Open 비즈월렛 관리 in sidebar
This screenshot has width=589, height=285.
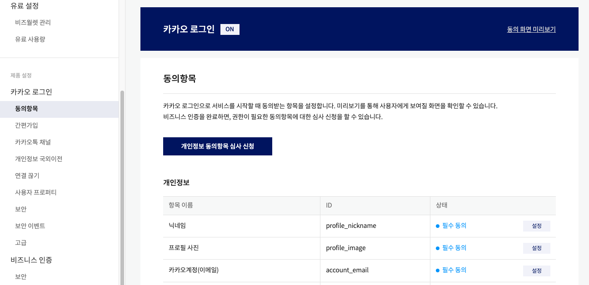(x=33, y=22)
